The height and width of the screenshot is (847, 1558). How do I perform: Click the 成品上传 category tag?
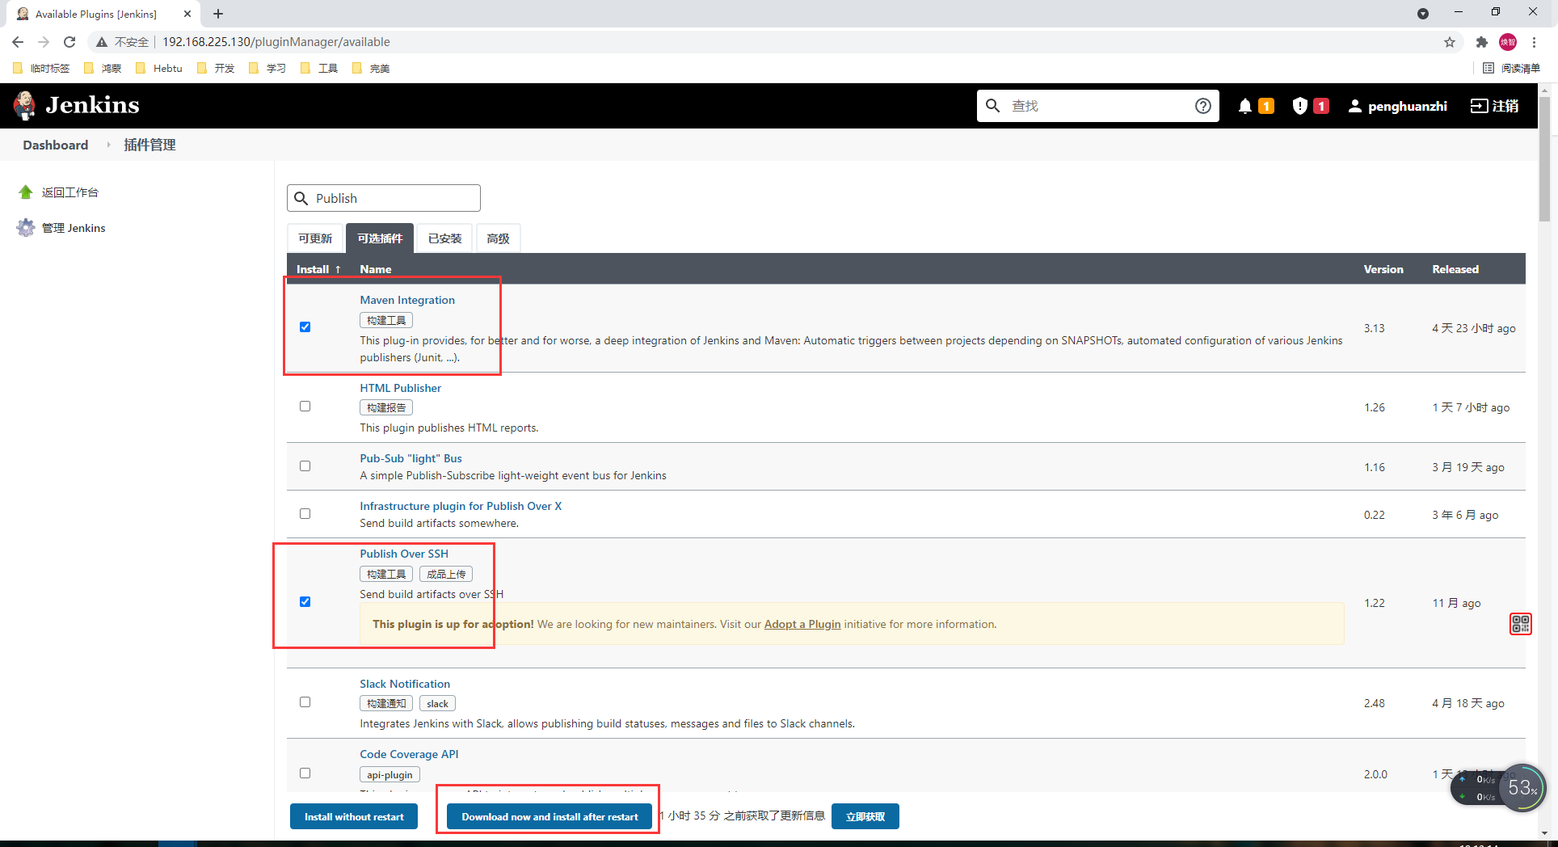[446, 574]
